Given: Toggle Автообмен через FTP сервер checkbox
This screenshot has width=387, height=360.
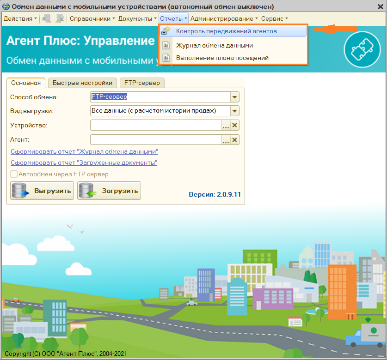Looking at the screenshot, I should (x=14, y=174).
